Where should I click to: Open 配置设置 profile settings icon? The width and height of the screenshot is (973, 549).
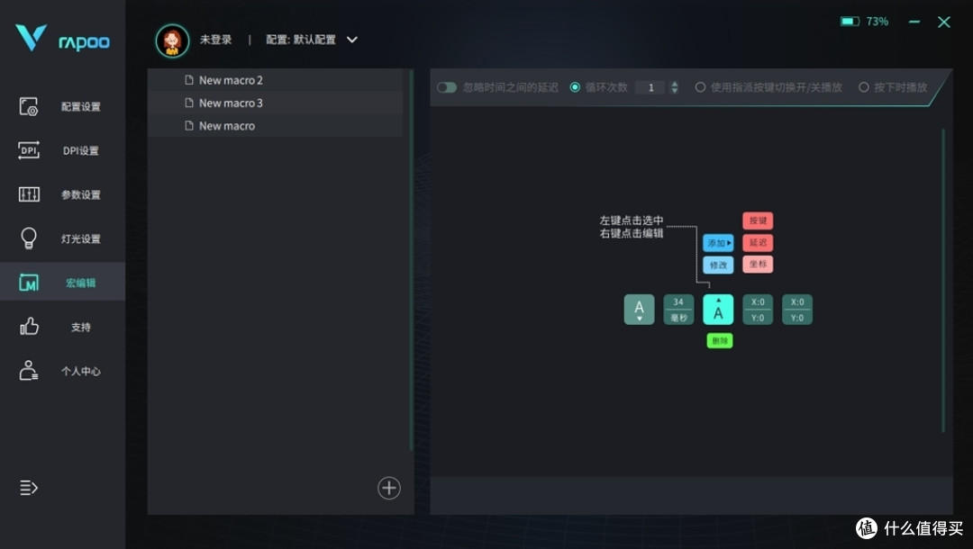(x=29, y=106)
